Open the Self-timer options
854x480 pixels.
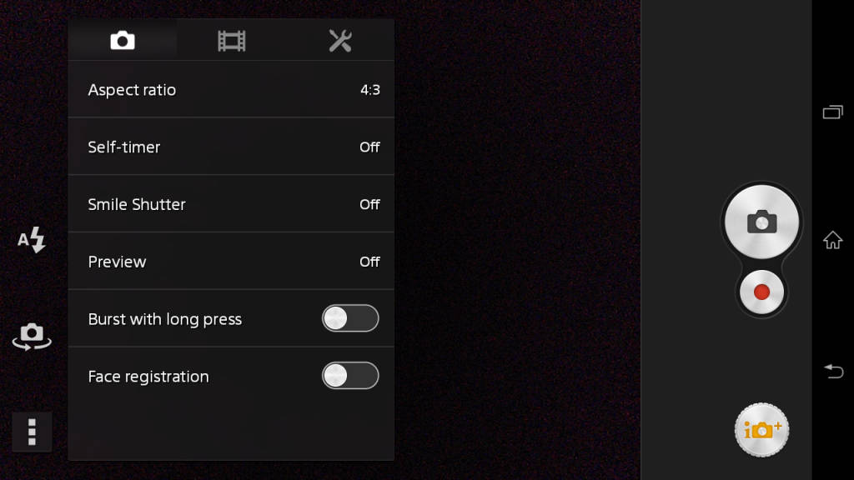pyautogui.click(x=231, y=147)
